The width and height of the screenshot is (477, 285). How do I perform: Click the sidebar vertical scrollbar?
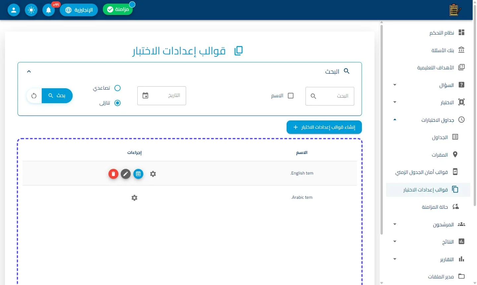[381, 129]
